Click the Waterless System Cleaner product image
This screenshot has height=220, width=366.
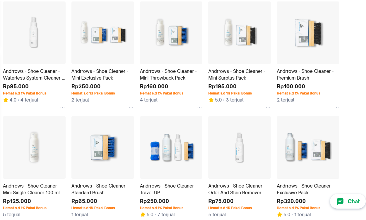click(x=34, y=33)
